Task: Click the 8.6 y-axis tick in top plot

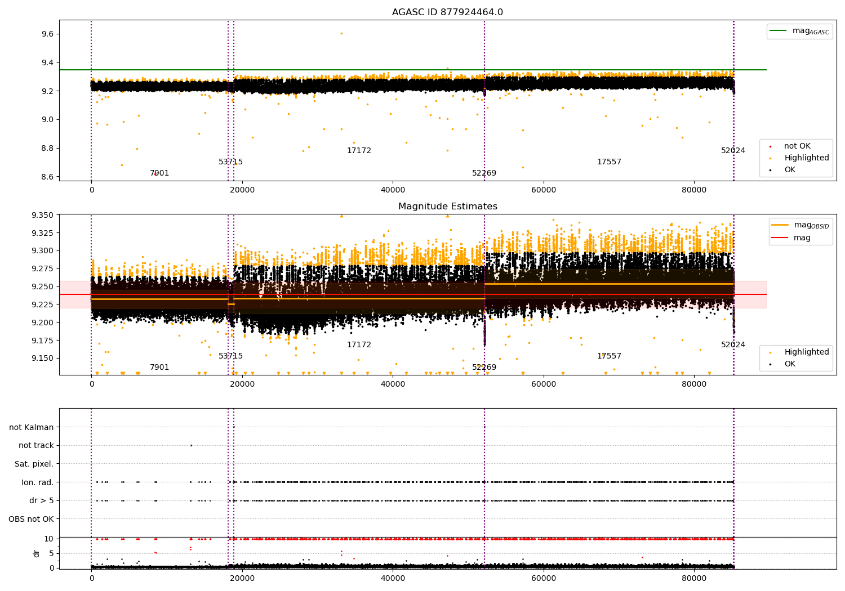Action: [47, 177]
